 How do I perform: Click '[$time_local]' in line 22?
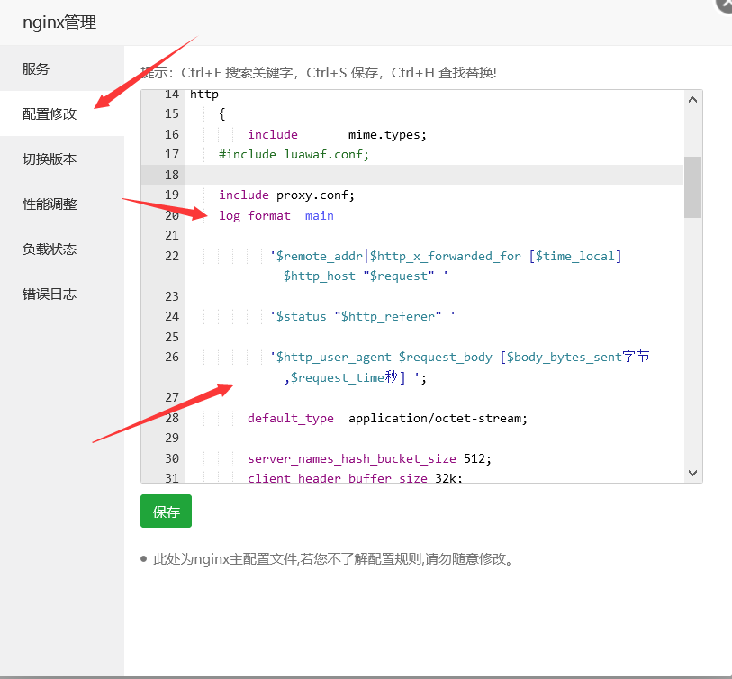575,256
